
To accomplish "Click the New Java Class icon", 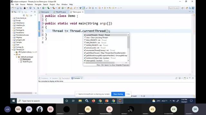I will (x=62, y=8).
